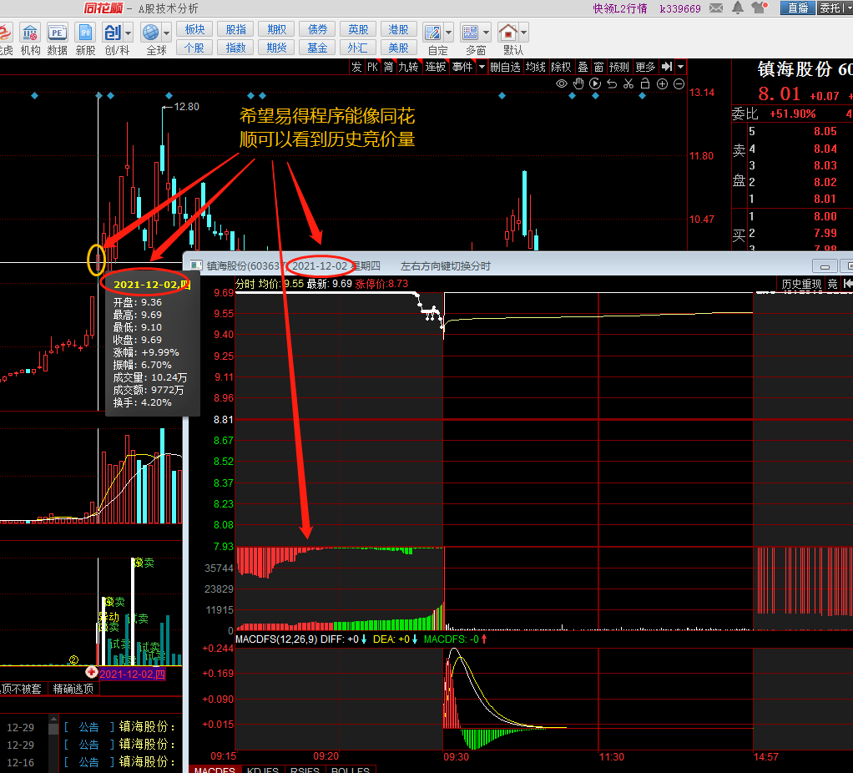Open the 自定 custom page icon
853x773 pixels.
point(433,33)
